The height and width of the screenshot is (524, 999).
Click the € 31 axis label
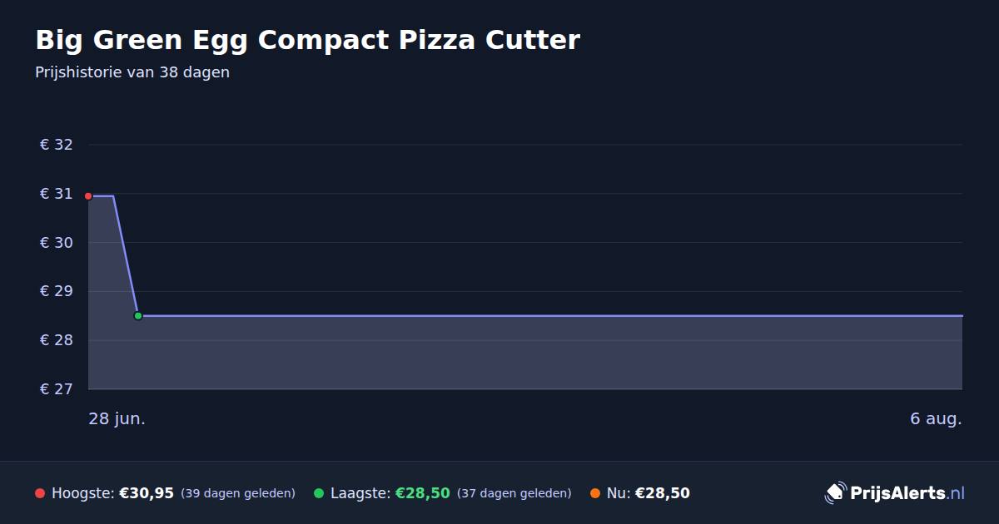pyautogui.click(x=57, y=194)
